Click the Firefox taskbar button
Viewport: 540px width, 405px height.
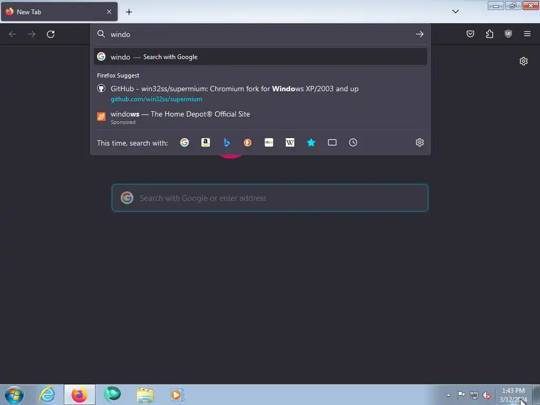click(79, 394)
